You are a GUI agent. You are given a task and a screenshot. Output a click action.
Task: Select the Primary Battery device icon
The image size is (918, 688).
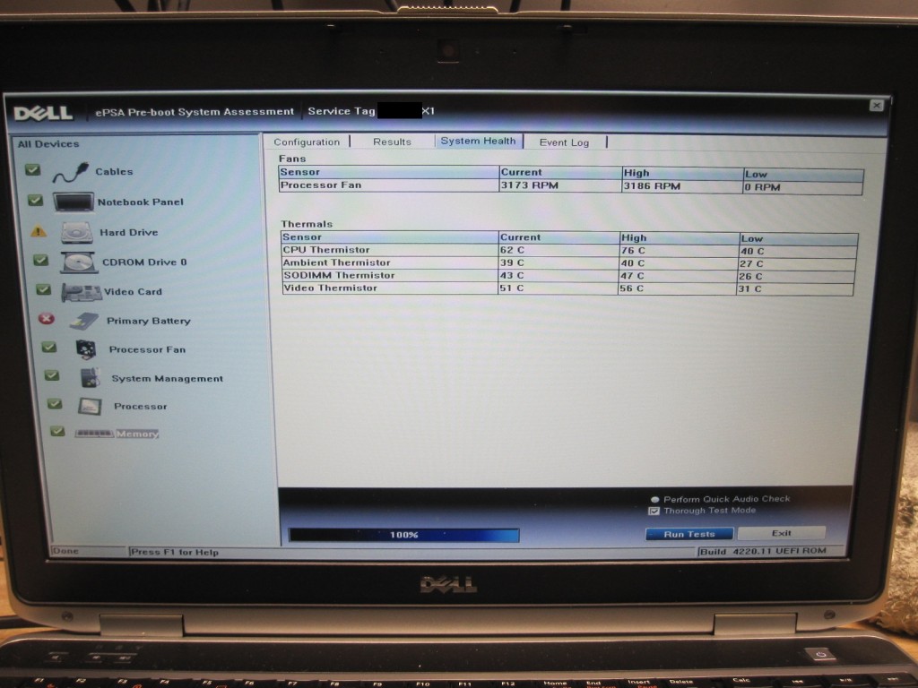tap(84, 321)
